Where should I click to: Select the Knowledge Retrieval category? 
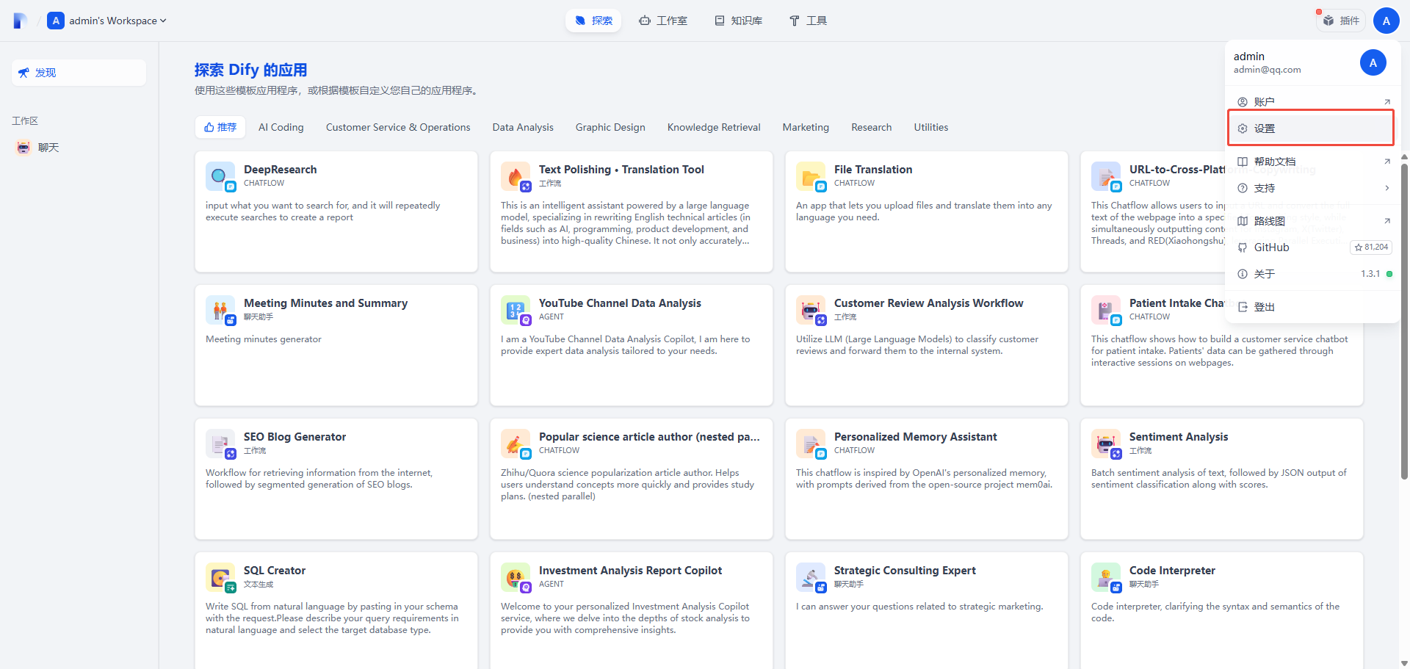click(x=714, y=127)
